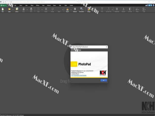Expand the Filters toolbar button dropdown arrow
The height and width of the screenshot is (116, 155).
click(139, 10)
